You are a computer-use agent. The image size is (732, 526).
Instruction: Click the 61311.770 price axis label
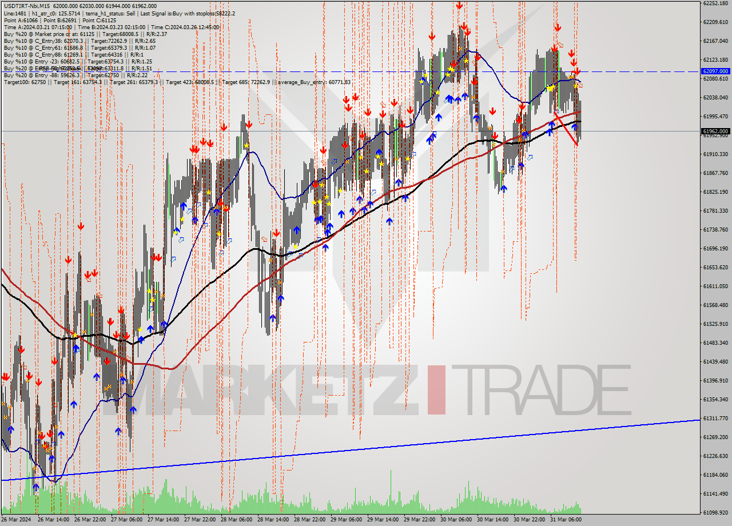point(715,419)
